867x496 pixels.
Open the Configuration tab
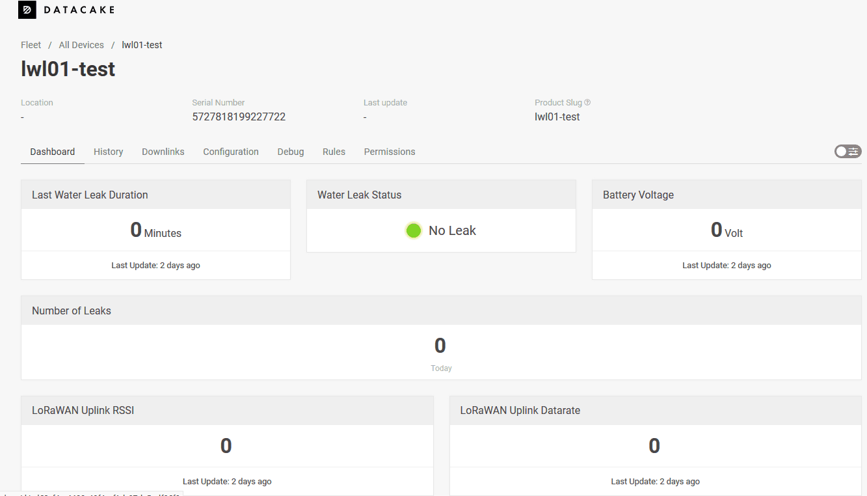pyautogui.click(x=231, y=152)
